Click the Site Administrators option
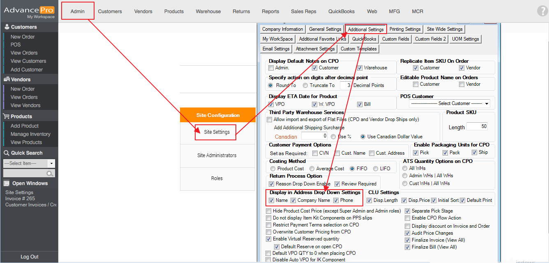 pyautogui.click(x=217, y=156)
